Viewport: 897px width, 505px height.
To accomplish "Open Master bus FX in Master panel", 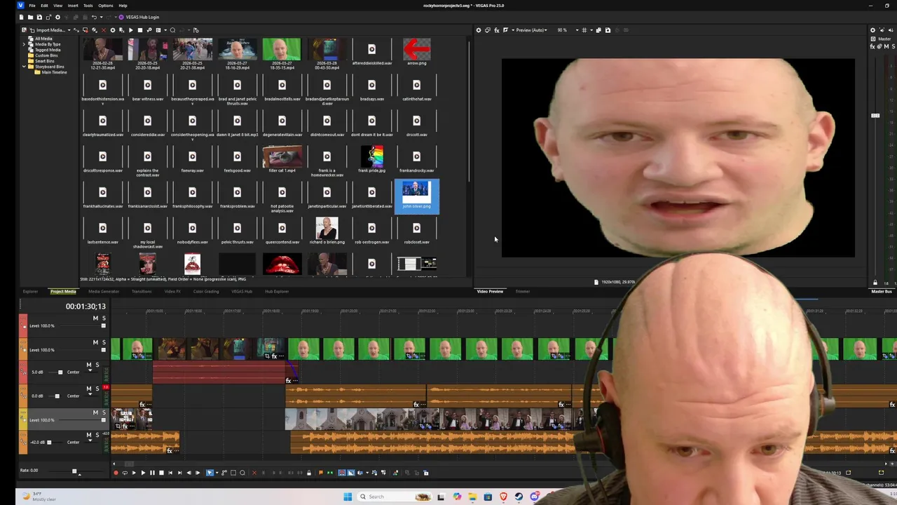I will click(x=872, y=47).
